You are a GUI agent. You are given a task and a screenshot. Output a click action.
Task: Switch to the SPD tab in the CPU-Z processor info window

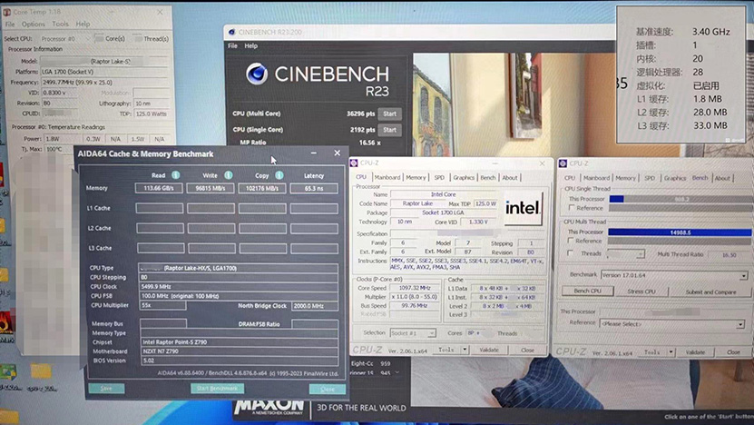click(x=439, y=178)
